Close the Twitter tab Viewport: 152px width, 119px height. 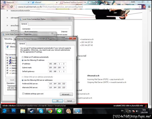57,3
